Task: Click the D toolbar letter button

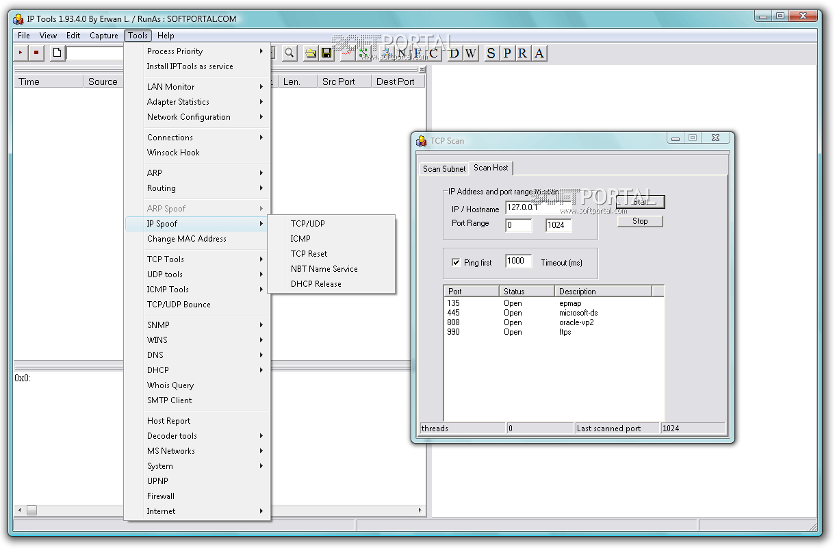Action: tap(454, 53)
